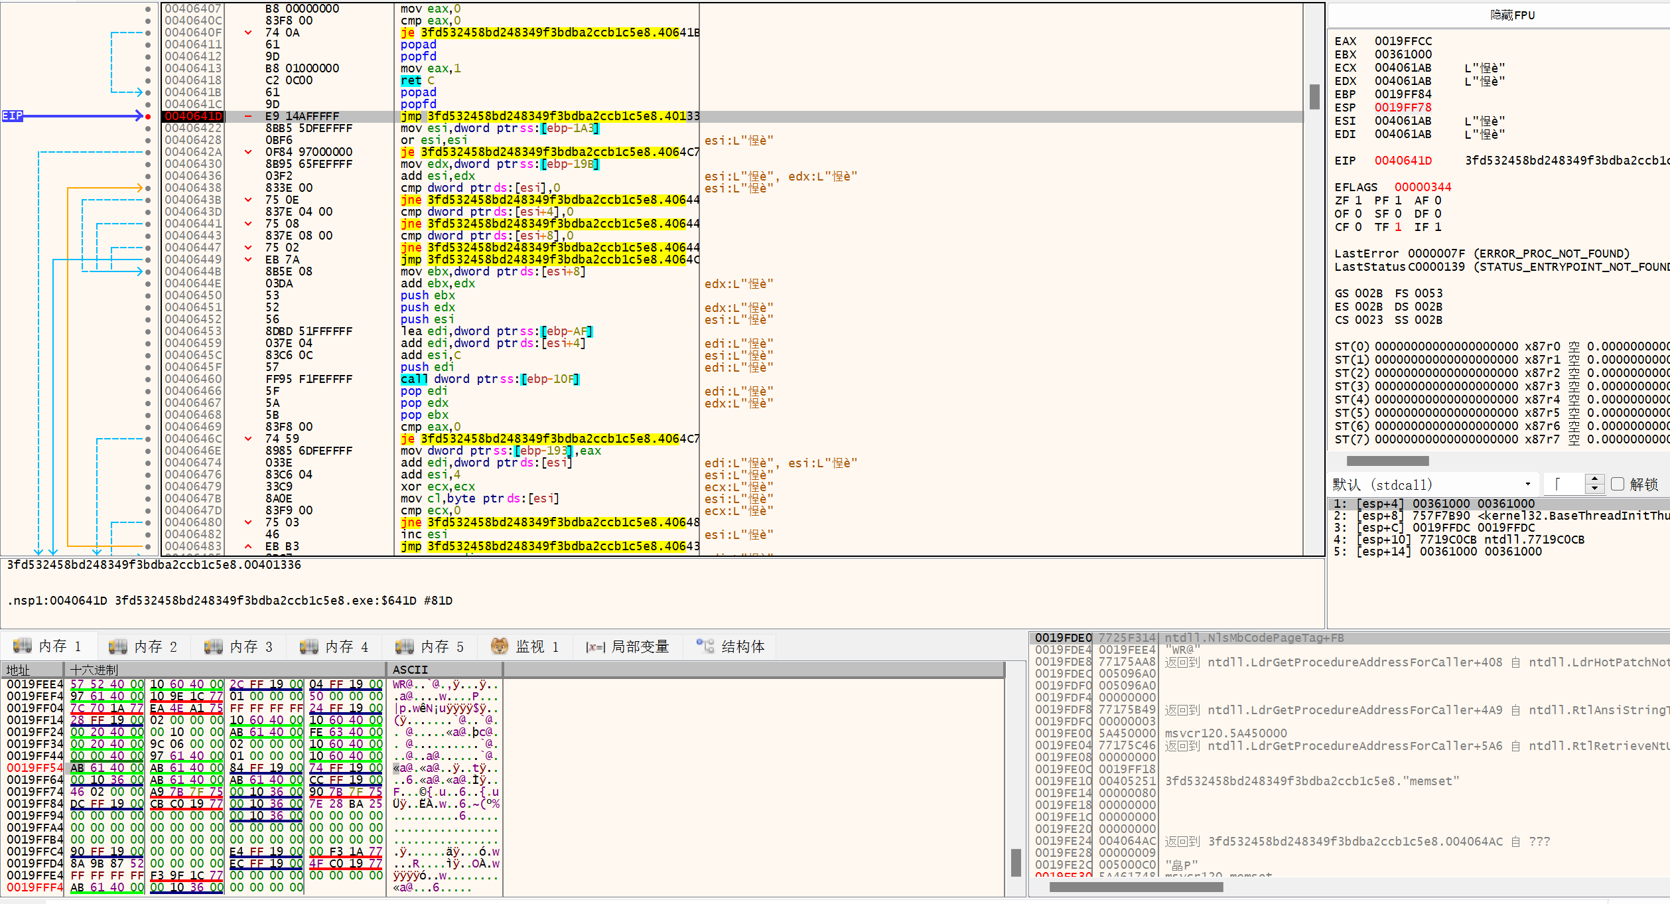The width and height of the screenshot is (1670, 904).
Task: Switch to the 局部变量 tab
Action: (628, 646)
